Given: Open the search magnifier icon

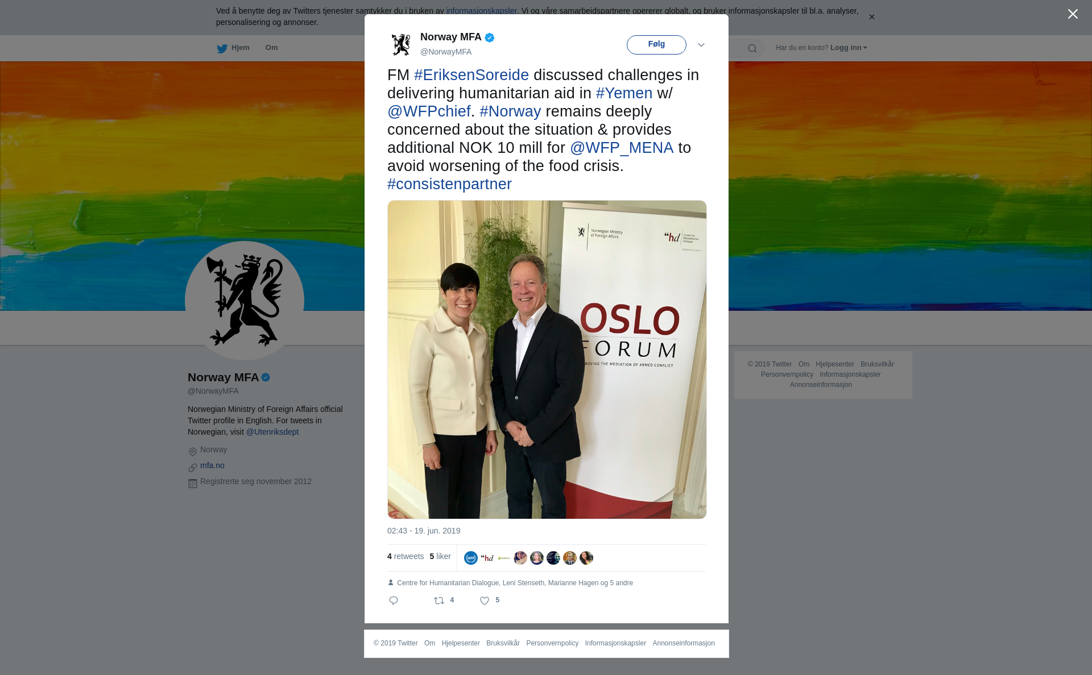Looking at the screenshot, I should click(x=752, y=49).
